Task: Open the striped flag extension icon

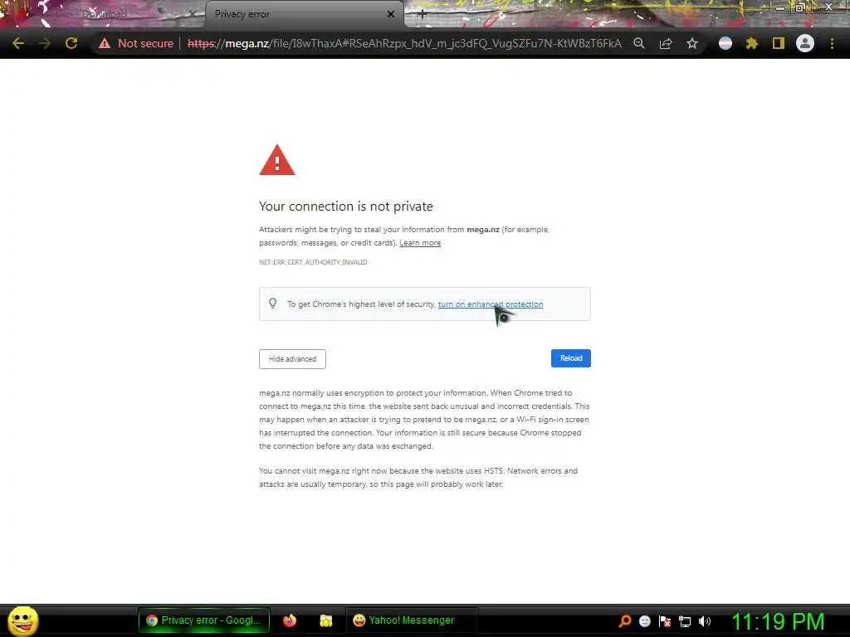Action: point(725,43)
